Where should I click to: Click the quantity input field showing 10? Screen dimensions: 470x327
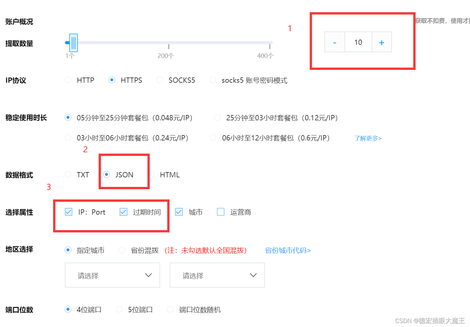click(358, 42)
